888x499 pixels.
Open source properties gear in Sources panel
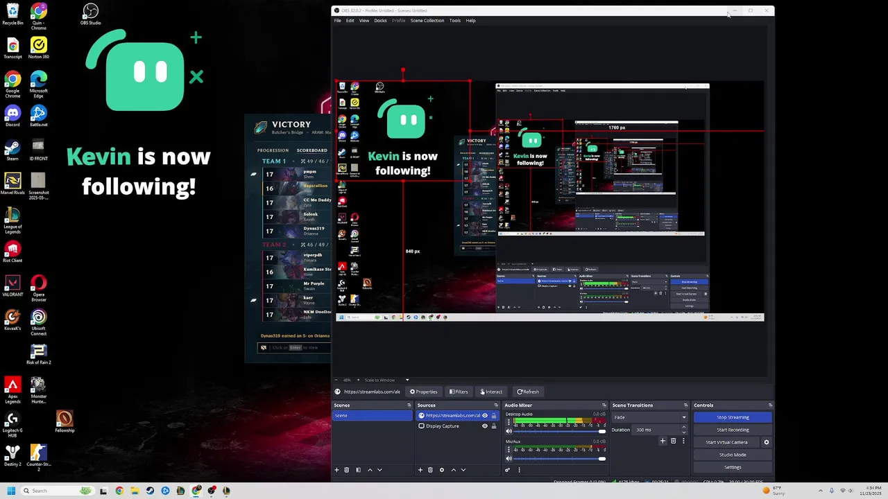point(441,470)
